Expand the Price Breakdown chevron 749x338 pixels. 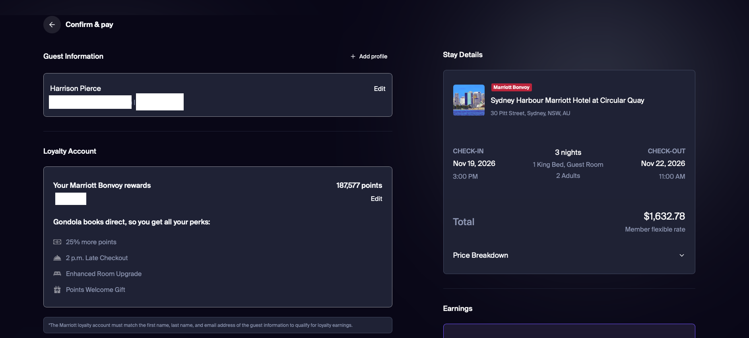pos(682,255)
